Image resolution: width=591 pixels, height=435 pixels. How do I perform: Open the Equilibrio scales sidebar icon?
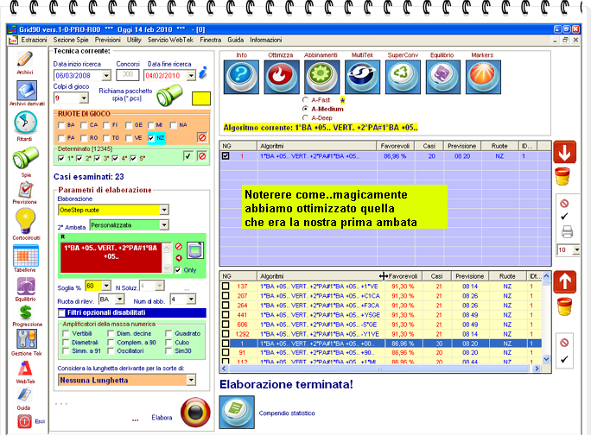(26, 287)
